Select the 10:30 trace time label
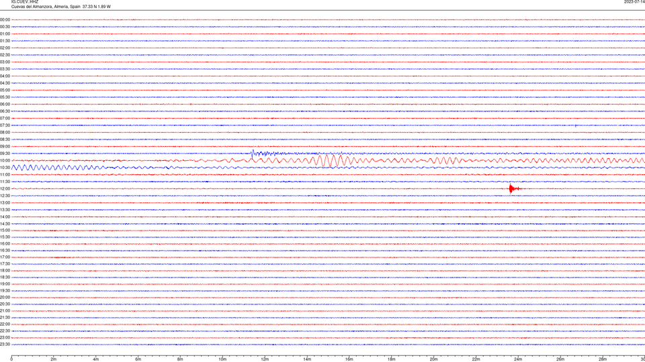This screenshot has width=645, height=362. point(5,168)
